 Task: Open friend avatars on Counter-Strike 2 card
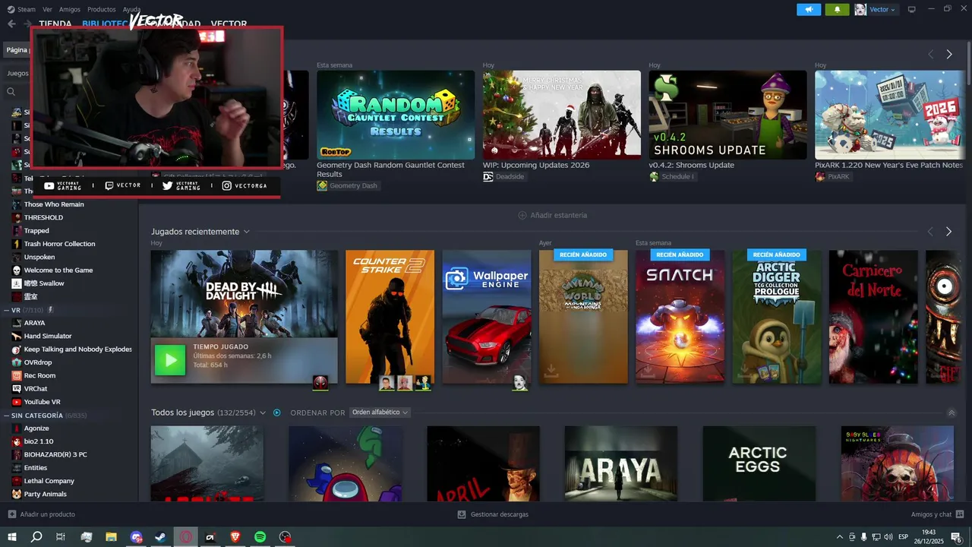pyautogui.click(x=405, y=383)
